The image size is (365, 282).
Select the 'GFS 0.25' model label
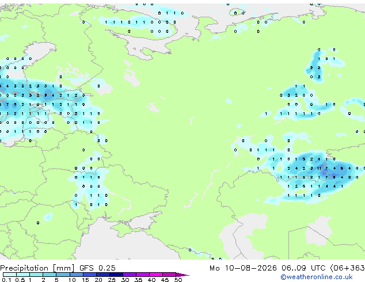tap(97, 268)
